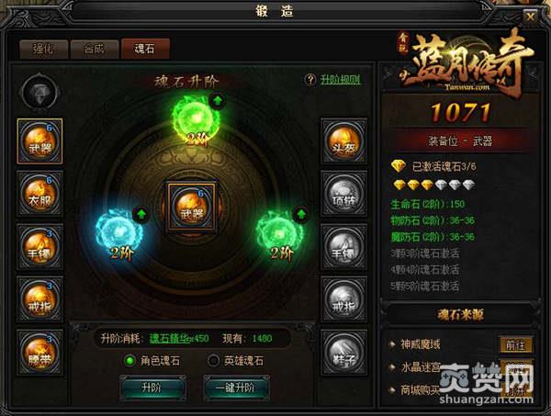Click upgrade arrow above top green orb

click(218, 101)
